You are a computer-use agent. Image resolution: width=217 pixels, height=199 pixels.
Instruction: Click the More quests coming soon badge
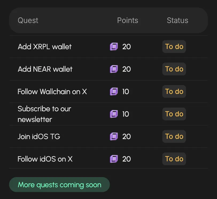59,185
